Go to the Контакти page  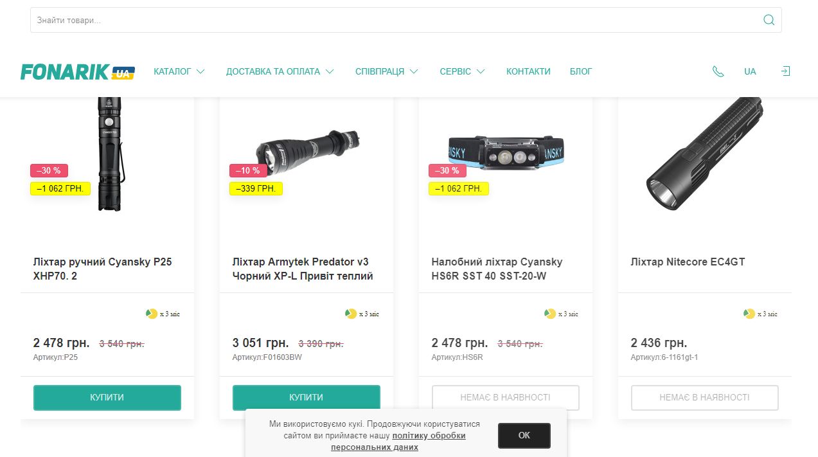point(528,71)
